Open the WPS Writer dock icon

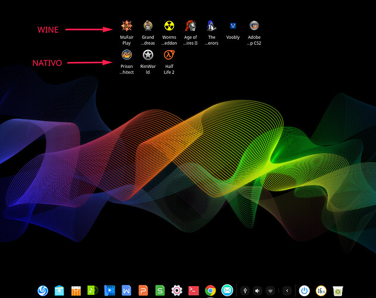tap(126, 290)
